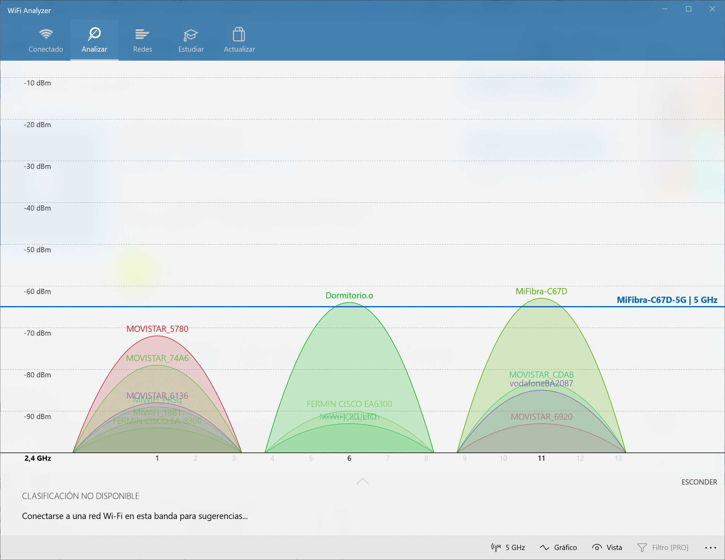
Task: Collapse the suggestions panel with the chevron
Action: (x=362, y=481)
